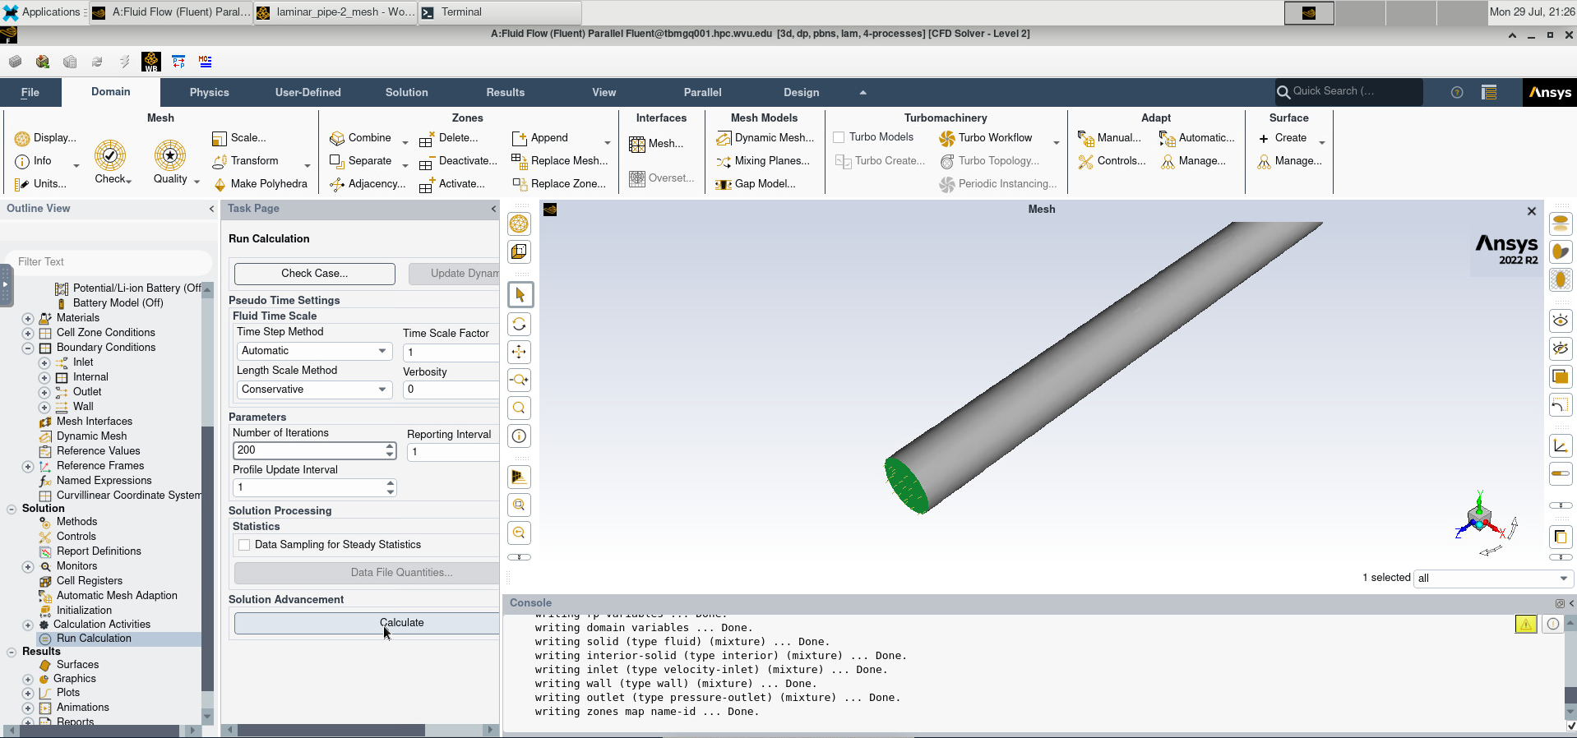Viewport: 1577px width, 738px height.
Task: Click the Quick Search field
Action: [1348, 91]
